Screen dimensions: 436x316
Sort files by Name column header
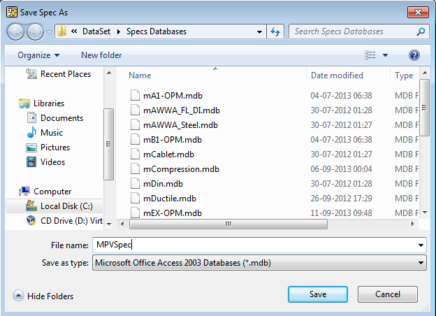[140, 76]
